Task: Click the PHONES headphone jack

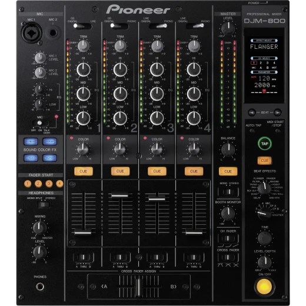Action: click(40, 287)
